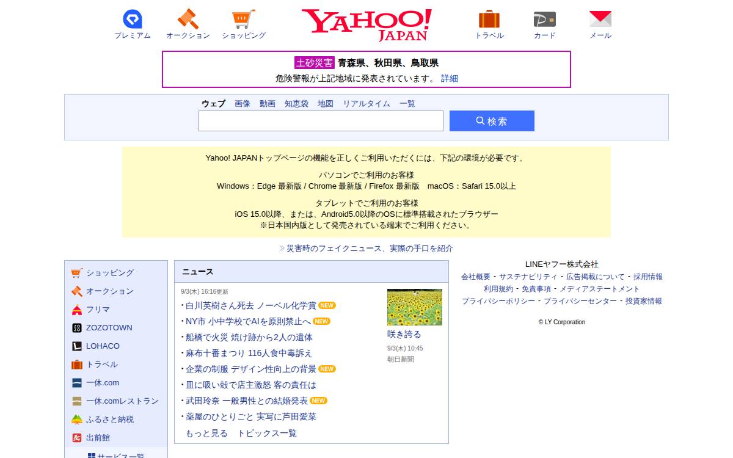The image size is (733, 458).
Task: Select the 地図 search tab
Action: coord(326,104)
